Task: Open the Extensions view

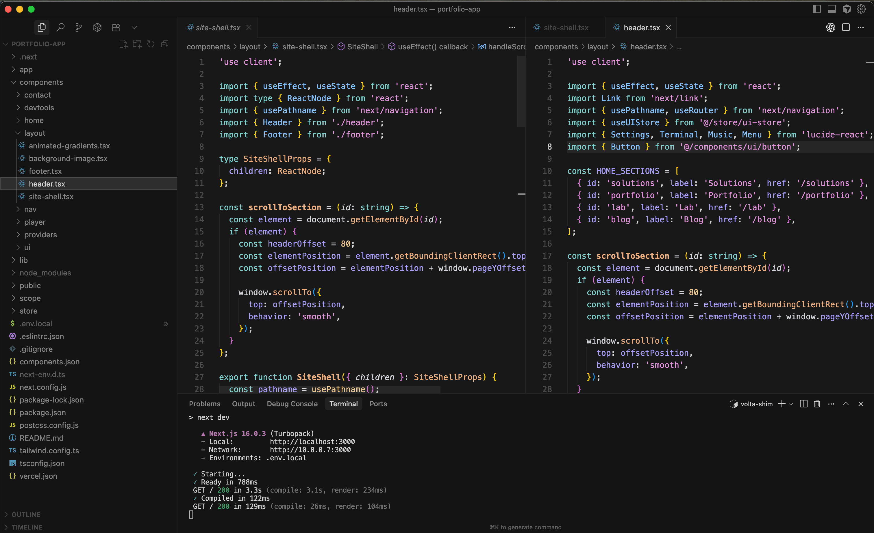Action: (116, 27)
